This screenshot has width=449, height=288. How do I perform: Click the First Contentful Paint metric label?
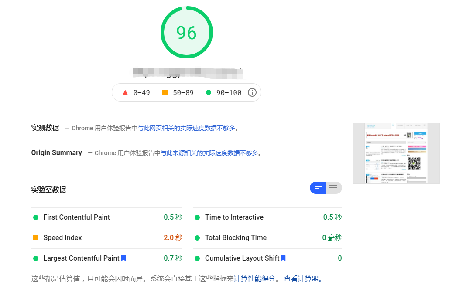(76, 217)
